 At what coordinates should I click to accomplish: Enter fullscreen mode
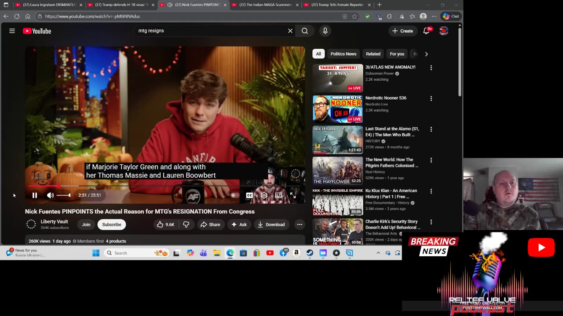293,195
